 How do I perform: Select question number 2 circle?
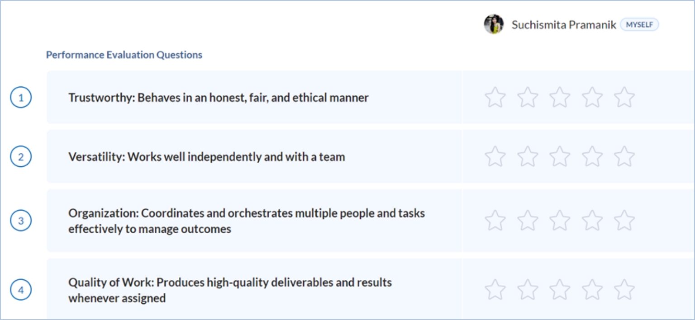point(21,157)
